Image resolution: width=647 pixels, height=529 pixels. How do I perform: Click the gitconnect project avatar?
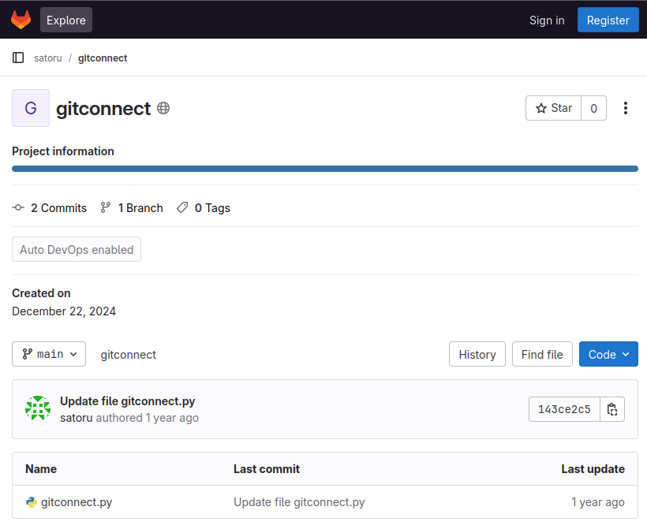tap(31, 108)
